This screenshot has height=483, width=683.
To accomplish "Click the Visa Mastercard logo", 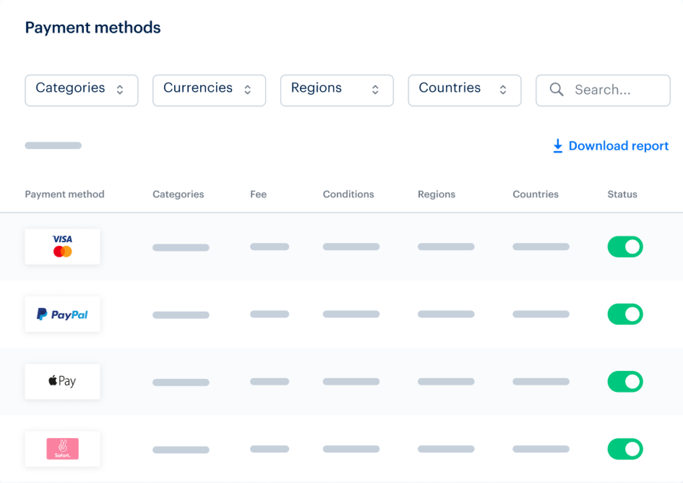I will 63,246.
